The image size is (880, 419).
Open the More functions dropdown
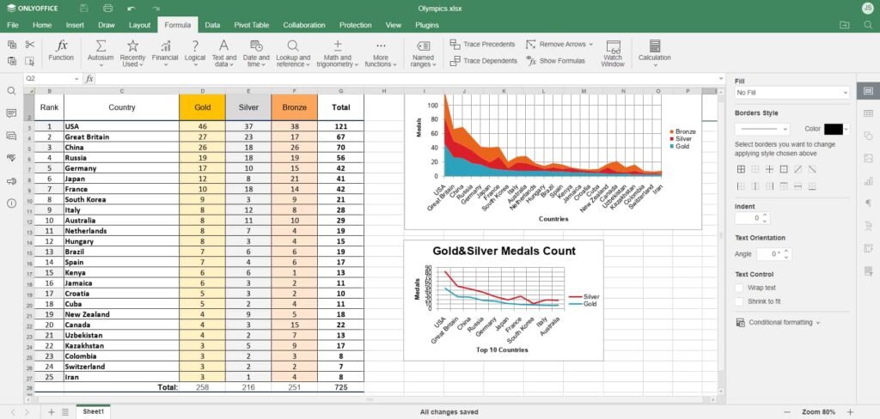coord(381,54)
